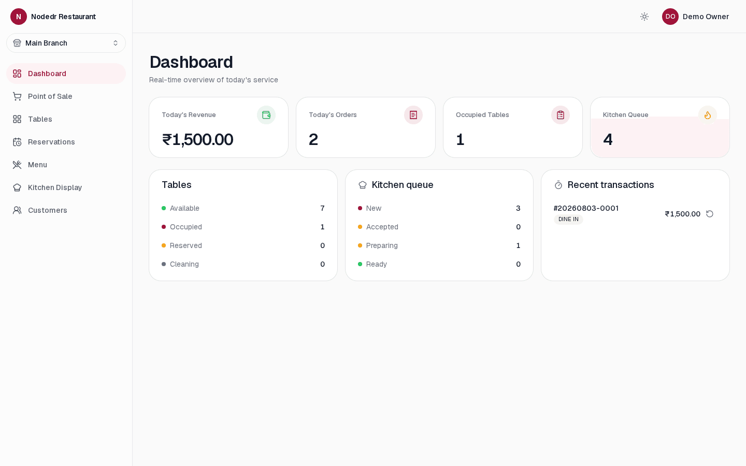This screenshot has width=746, height=466.
Task: Expand branch list using chevron arrows
Action: pyautogui.click(x=116, y=43)
